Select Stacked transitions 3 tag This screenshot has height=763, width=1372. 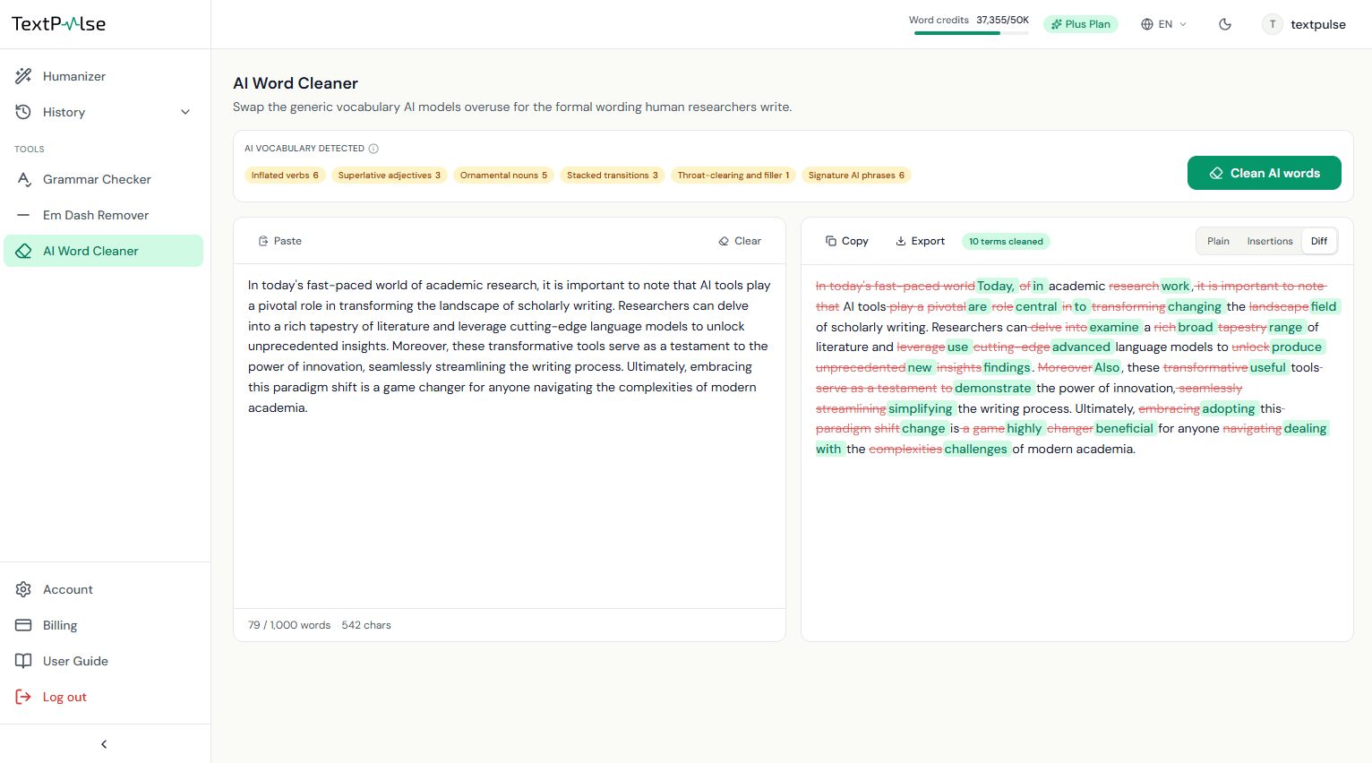coord(613,176)
